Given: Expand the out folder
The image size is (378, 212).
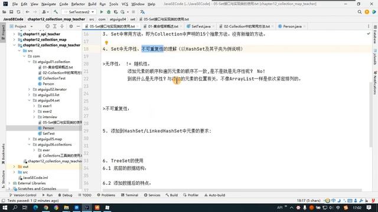Looking at the screenshot, I should click(14, 167).
